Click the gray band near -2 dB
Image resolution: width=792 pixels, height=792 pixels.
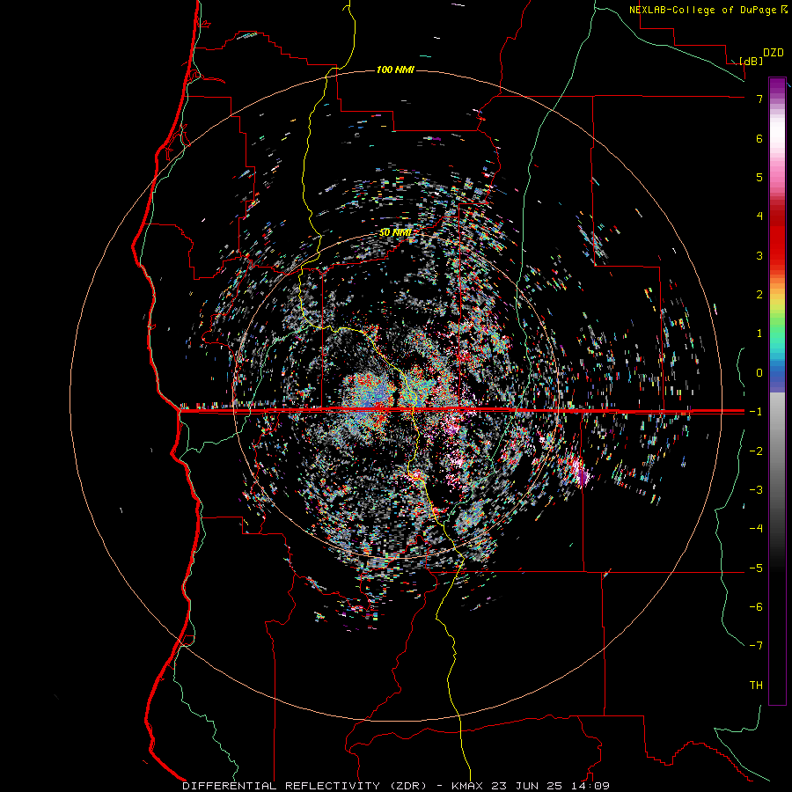point(777,450)
